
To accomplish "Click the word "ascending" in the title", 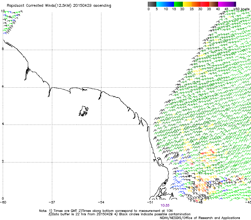I will [102, 6].
